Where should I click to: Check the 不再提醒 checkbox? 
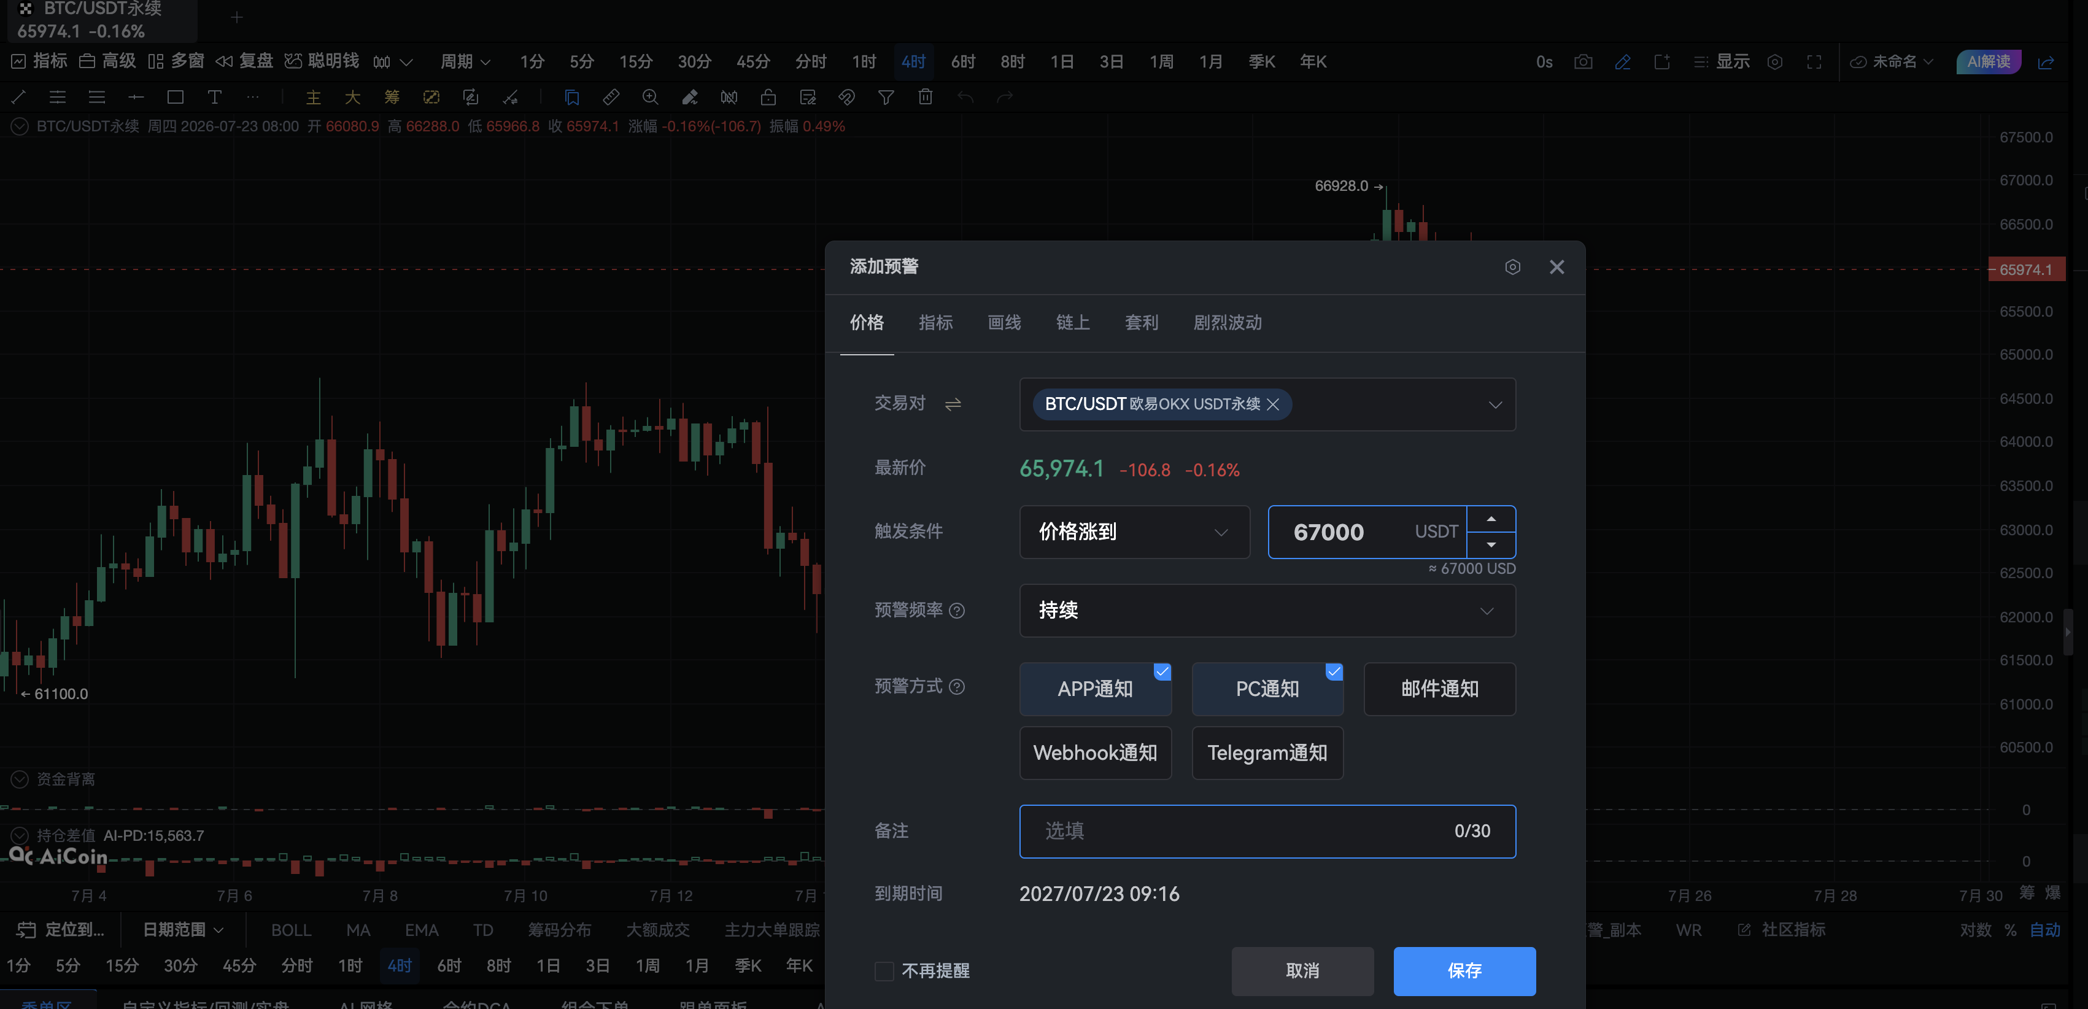[x=884, y=971]
